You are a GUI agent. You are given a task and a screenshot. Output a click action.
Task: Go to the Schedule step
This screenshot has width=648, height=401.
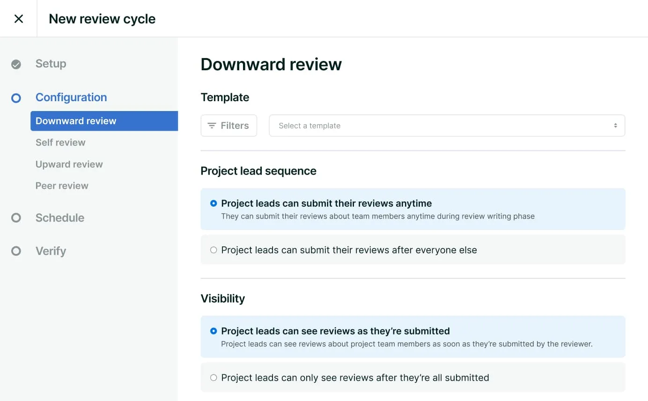point(60,217)
